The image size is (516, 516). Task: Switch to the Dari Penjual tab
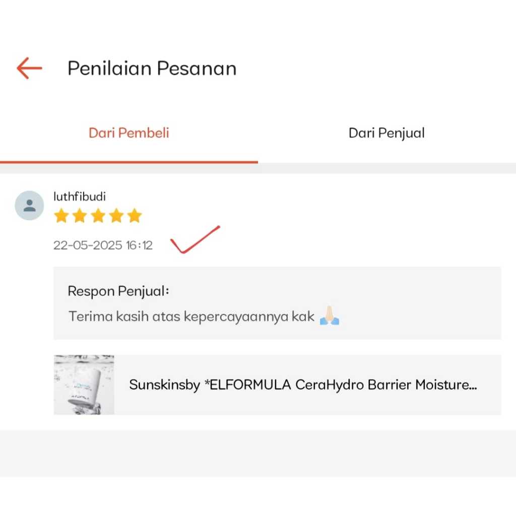tap(386, 133)
